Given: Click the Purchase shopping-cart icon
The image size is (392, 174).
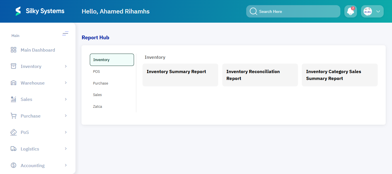Looking at the screenshot, I should (x=13, y=116).
